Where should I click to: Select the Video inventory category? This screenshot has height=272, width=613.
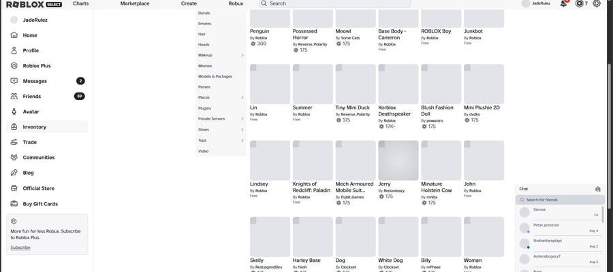(203, 151)
